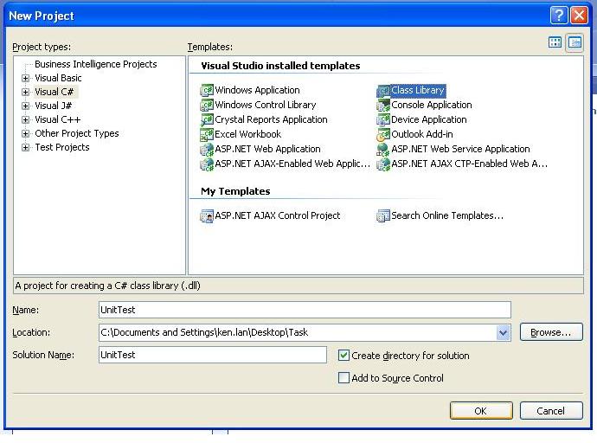This screenshot has width=597, height=443.
Task: Pick the Excel Workbook template icon
Action: (207, 134)
